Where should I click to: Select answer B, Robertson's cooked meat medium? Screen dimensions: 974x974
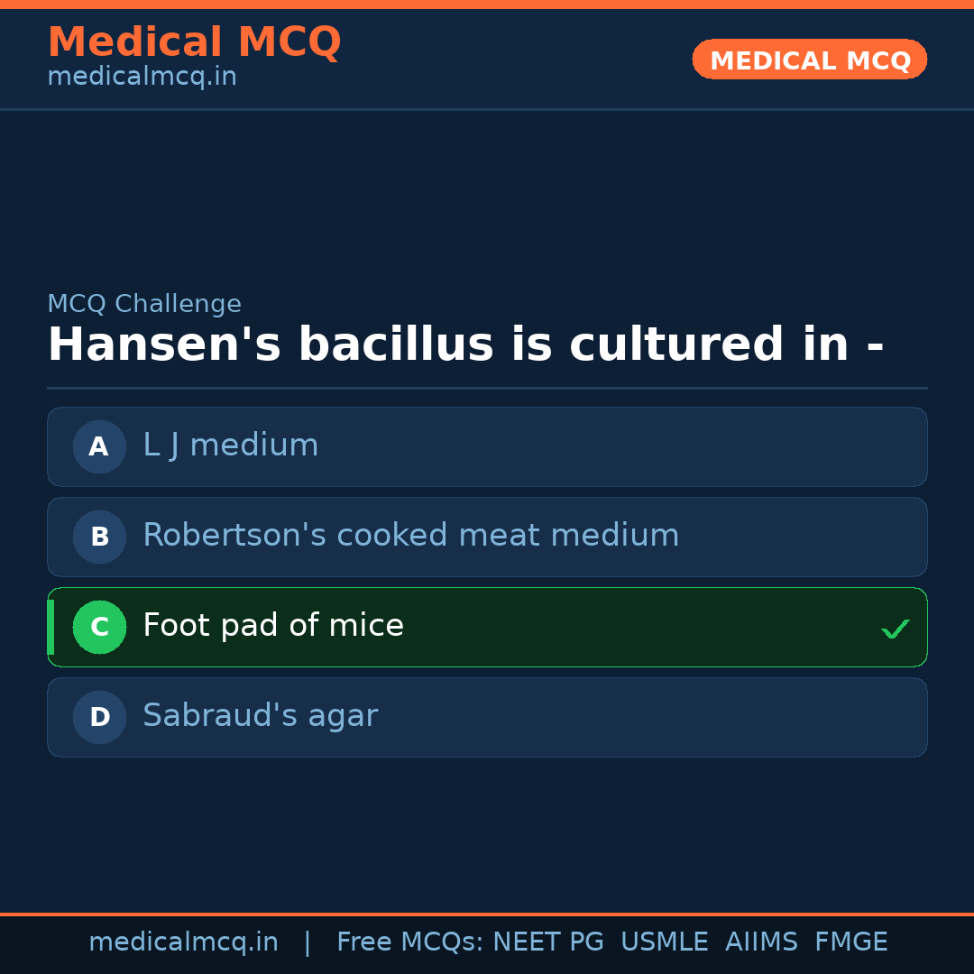point(487,537)
